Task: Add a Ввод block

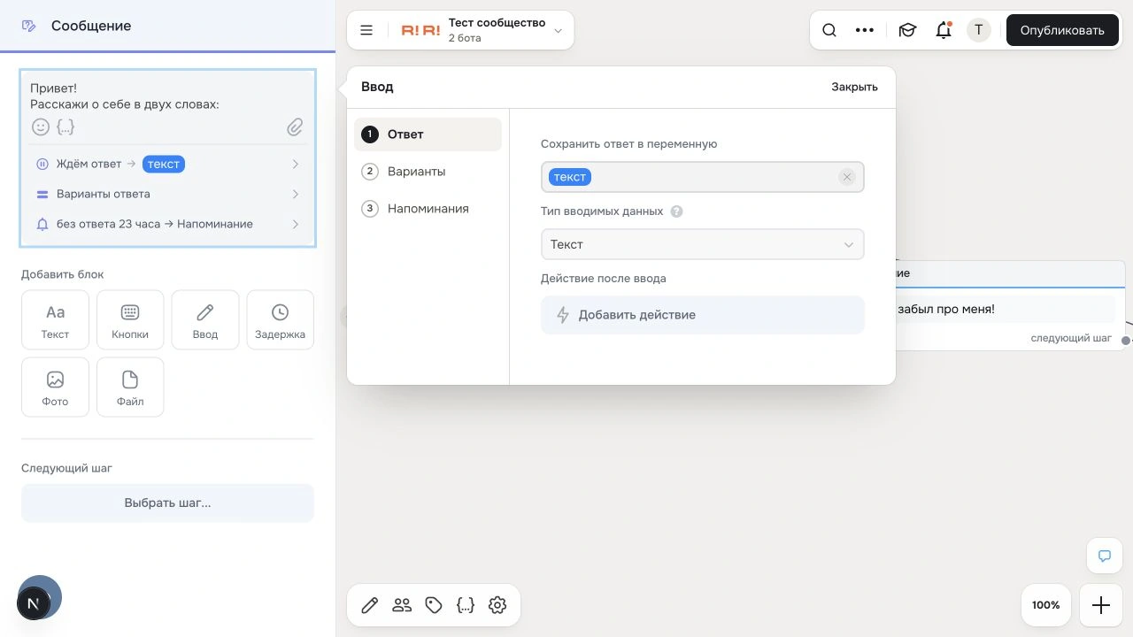Action: (205, 319)
